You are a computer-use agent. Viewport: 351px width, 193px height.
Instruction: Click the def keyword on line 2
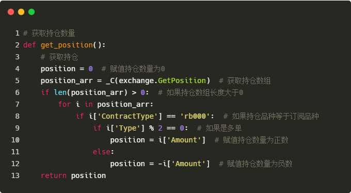pos(29,45)
